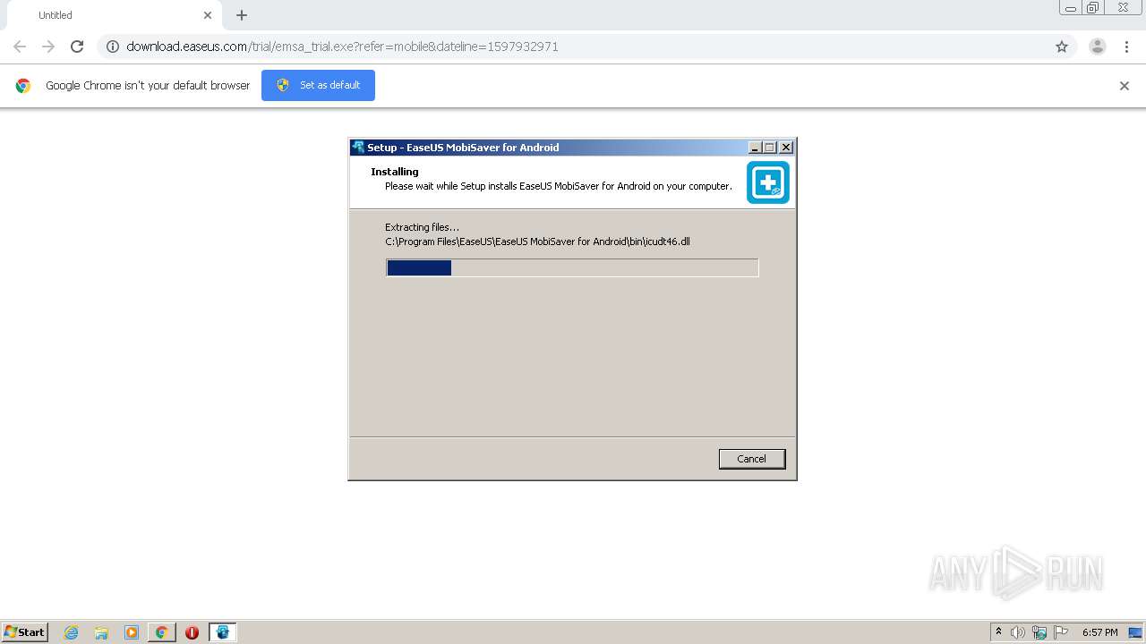
Task: Open Opera browser from taskbar
Action: [192, 632]
